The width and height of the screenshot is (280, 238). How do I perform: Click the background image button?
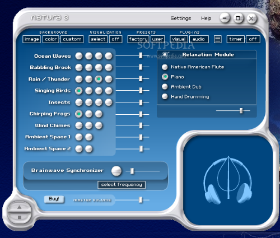[x=31, y=39]
